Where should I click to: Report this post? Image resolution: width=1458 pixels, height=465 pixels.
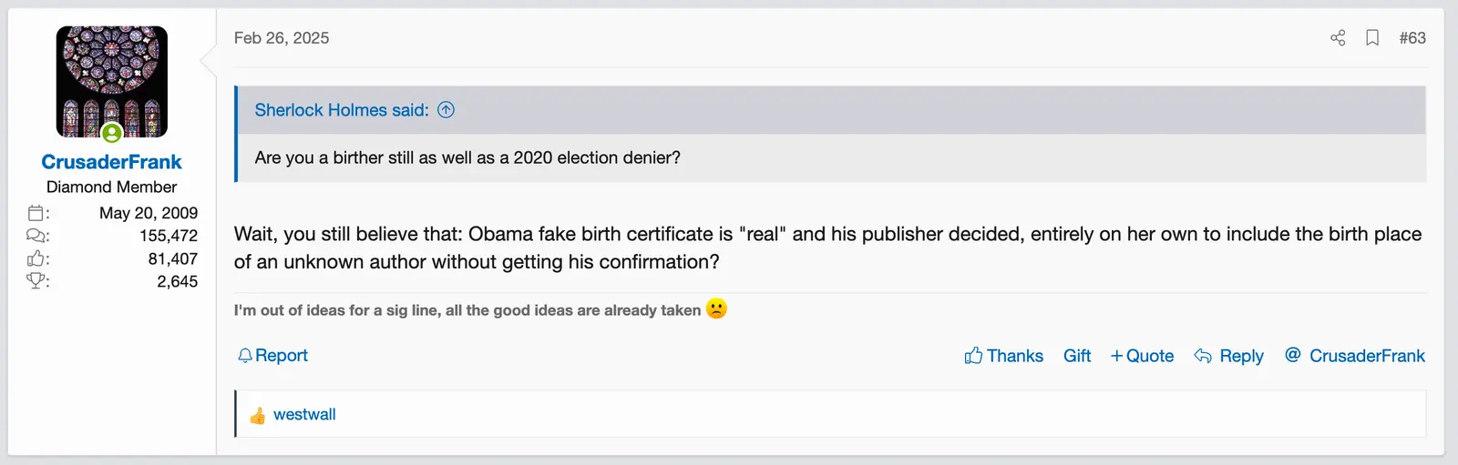[x=273, y=356]
